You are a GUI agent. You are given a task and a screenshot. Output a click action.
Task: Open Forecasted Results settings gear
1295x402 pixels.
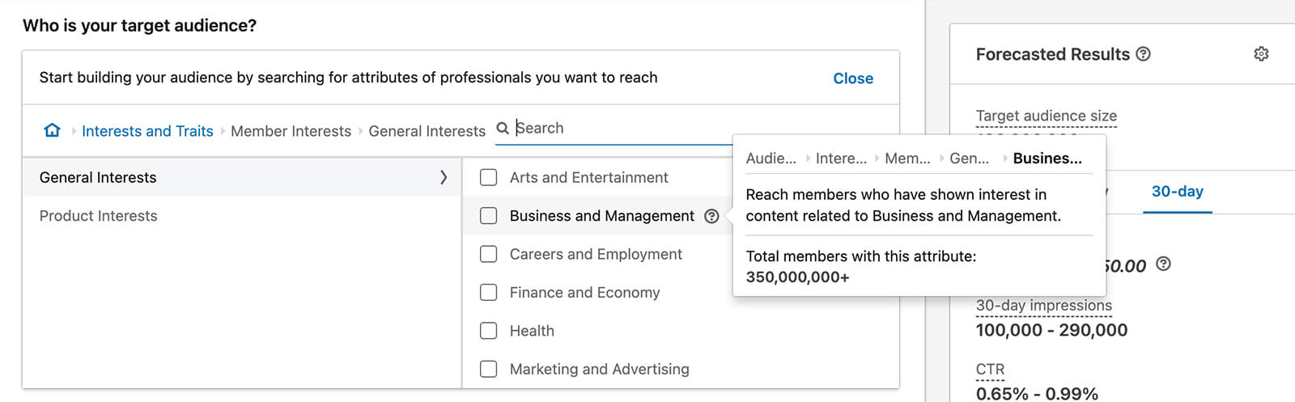[1261, 54]
